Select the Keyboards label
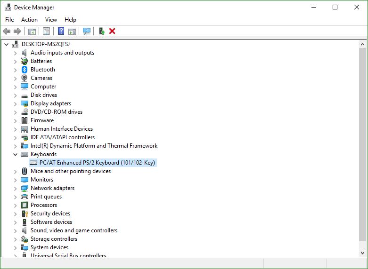368x269 pixels. [x=44, y=154]
